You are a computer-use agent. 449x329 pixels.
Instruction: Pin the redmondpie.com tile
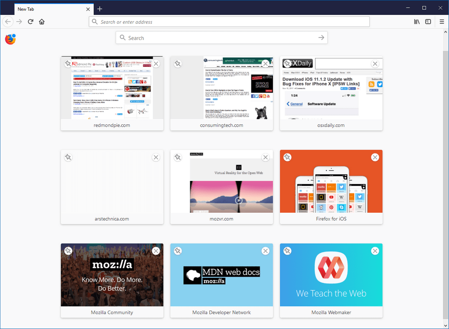pos(68,64)
